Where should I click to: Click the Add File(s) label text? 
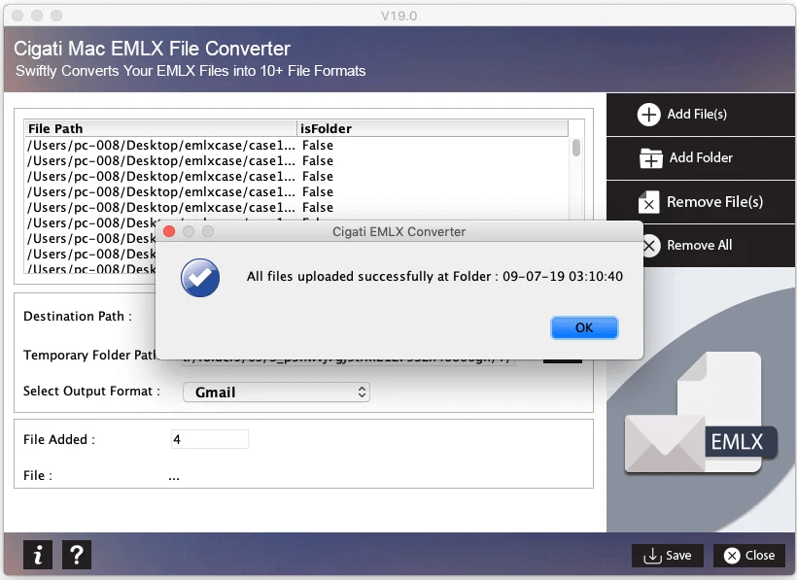point(697,115)
